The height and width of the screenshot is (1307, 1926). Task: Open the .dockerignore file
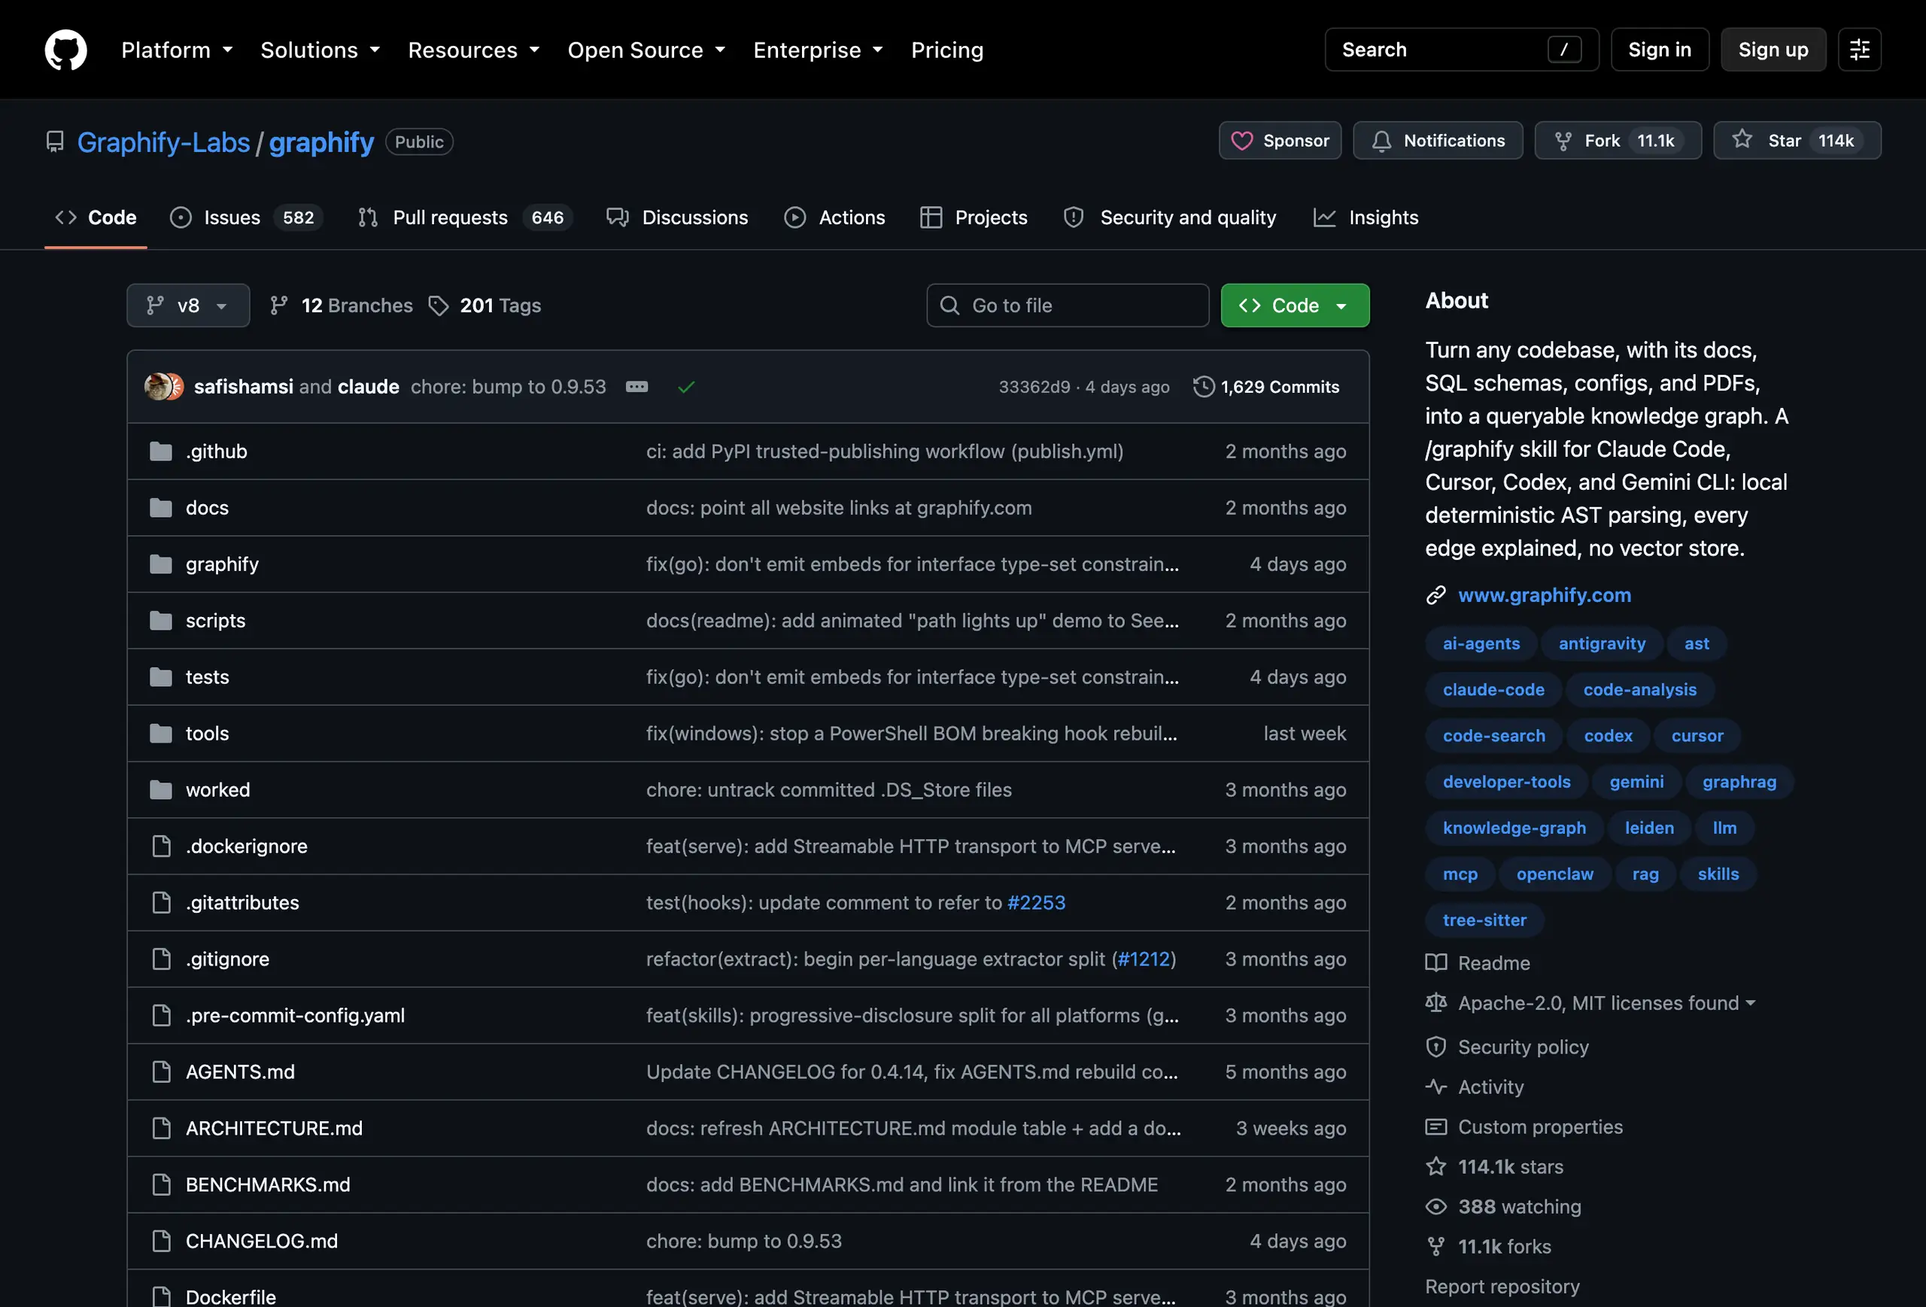pyautogui.click(x=246, y=847)
